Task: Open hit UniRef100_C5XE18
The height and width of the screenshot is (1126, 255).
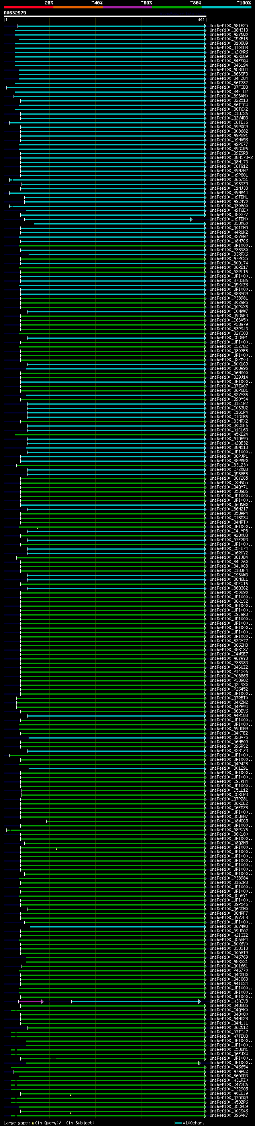Action: pyautogui.click(x=228, y=39)
